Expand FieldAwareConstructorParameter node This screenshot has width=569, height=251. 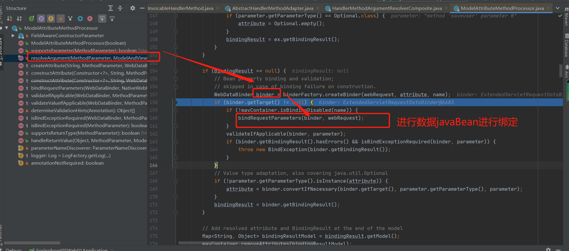[x=13, y=35]
